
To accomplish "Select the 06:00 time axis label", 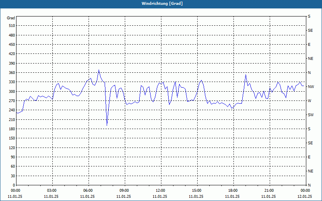I will pyautogui.click(x=89, y=191).
